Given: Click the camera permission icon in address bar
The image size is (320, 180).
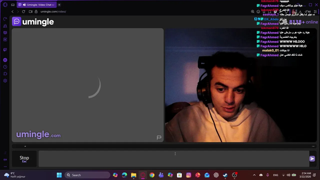Looking at the screenshot, I should (31, 11).
